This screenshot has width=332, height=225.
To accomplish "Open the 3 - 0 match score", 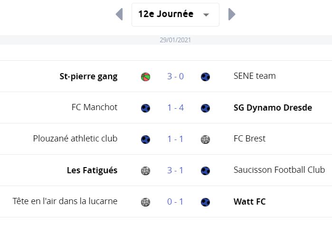I will click(175, 76).
